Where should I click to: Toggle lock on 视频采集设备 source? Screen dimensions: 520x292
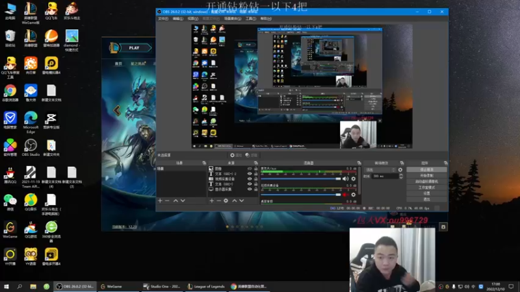point(255,179)
